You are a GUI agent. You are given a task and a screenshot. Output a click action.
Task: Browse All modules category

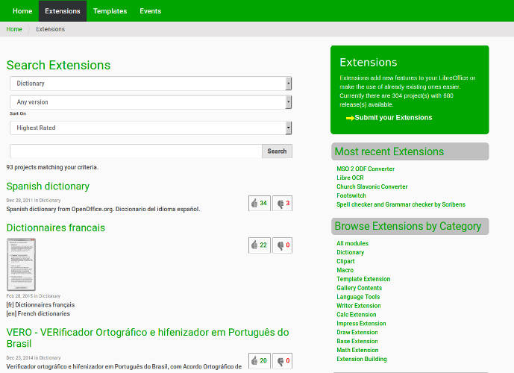click(352, 243)
